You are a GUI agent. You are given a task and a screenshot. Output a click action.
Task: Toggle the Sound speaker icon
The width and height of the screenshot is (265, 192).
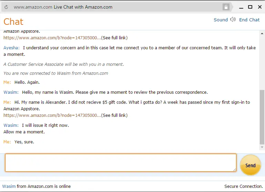pos(233,20)
